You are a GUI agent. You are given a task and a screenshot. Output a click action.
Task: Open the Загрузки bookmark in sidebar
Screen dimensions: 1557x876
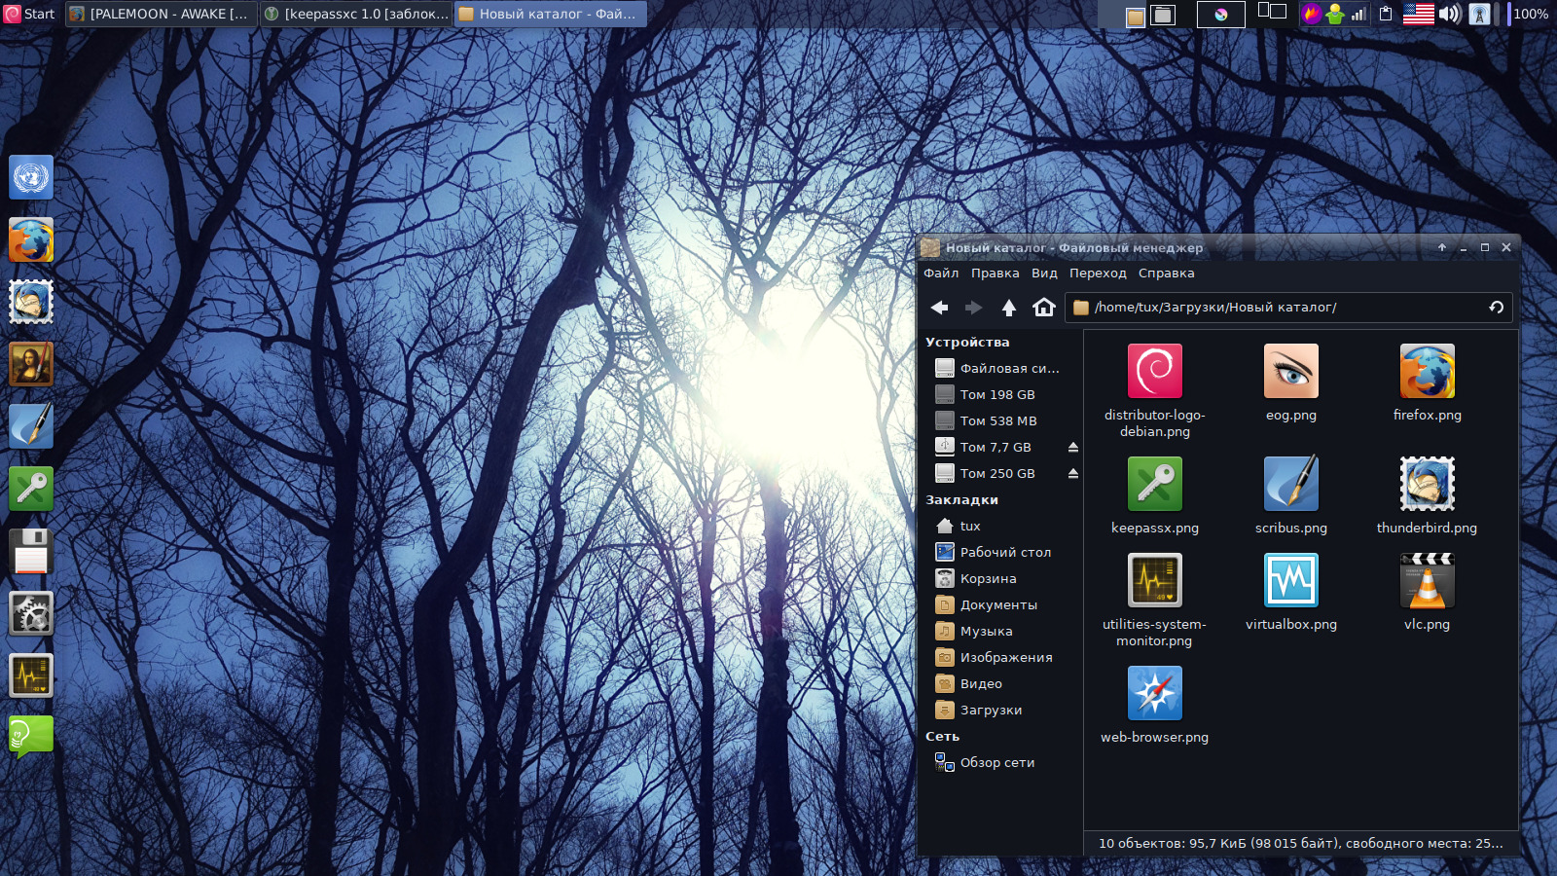pyautogui.click(x=991, y=711)
